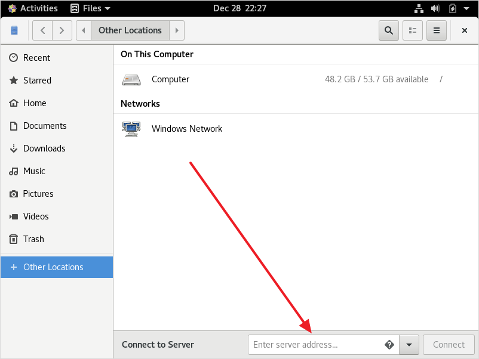Click the server address help icon
479x359 pixels.
389,345
